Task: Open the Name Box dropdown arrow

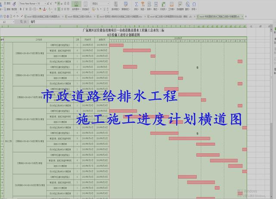Action: pos(13,22)
